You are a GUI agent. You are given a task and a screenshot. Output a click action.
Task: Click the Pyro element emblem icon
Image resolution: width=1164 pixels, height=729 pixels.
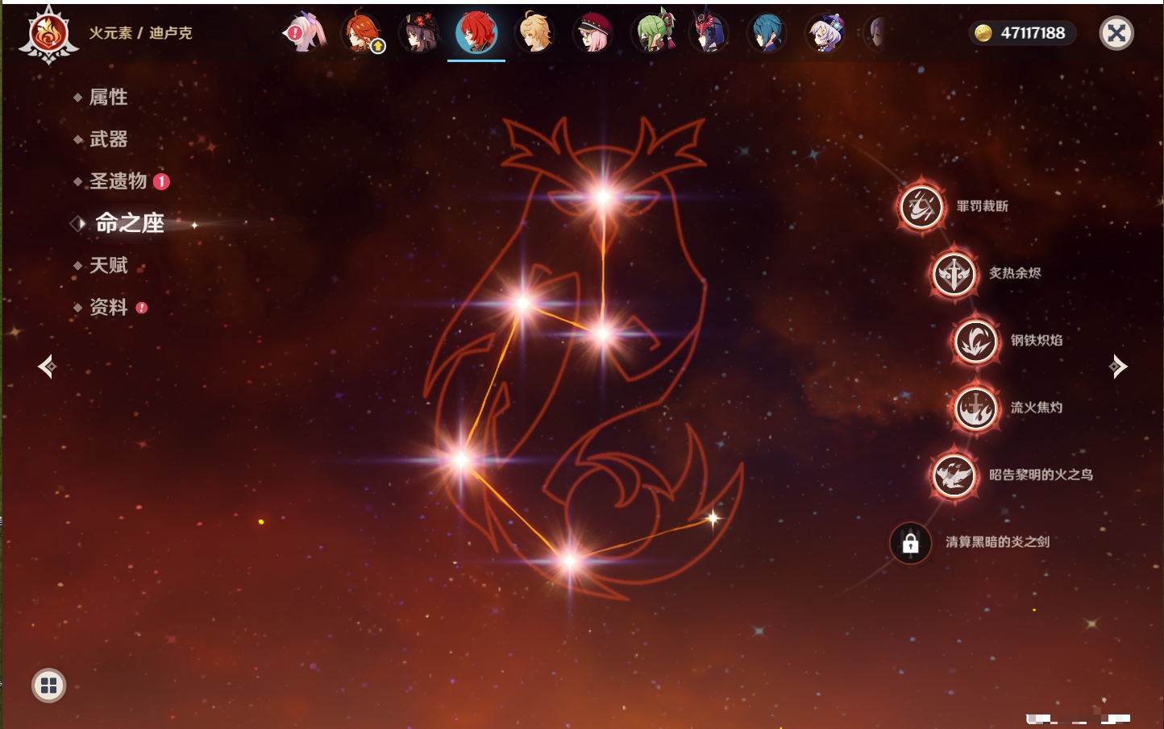(x=48, y=35)
